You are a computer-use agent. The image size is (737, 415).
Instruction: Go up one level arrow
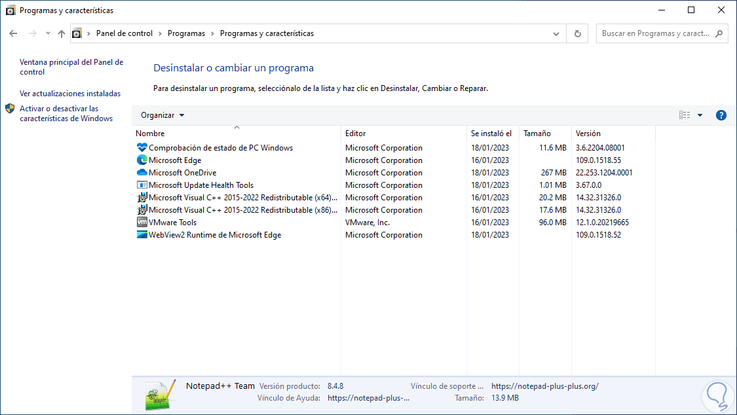(62, 33)
